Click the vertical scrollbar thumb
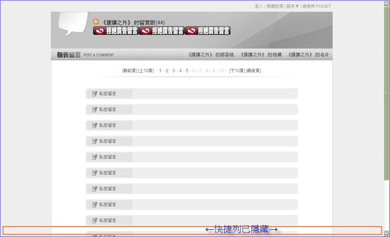The height and width of the screenshot is (237, 390). (x=386, y=93)
